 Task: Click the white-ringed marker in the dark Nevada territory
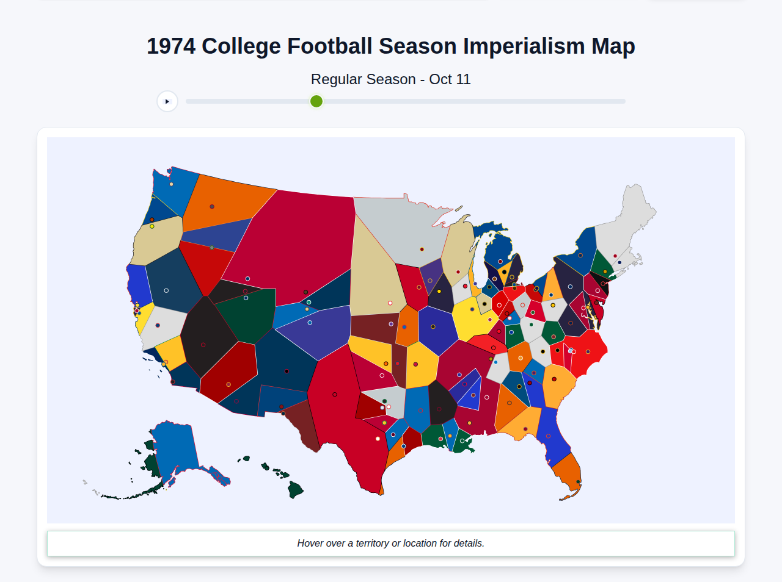[x=166, y=290]
